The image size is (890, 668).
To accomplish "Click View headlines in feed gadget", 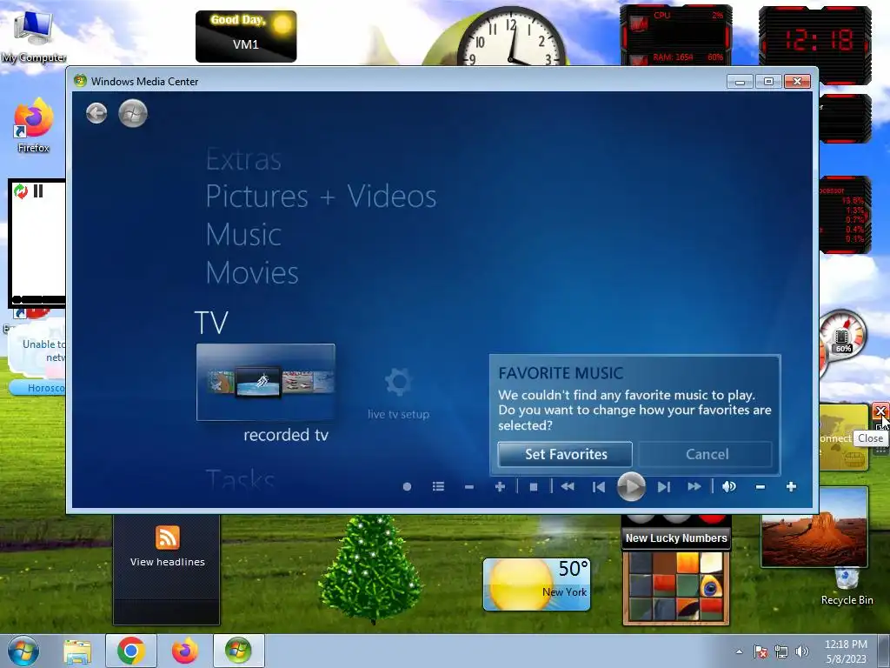I will tap(168, 562).
